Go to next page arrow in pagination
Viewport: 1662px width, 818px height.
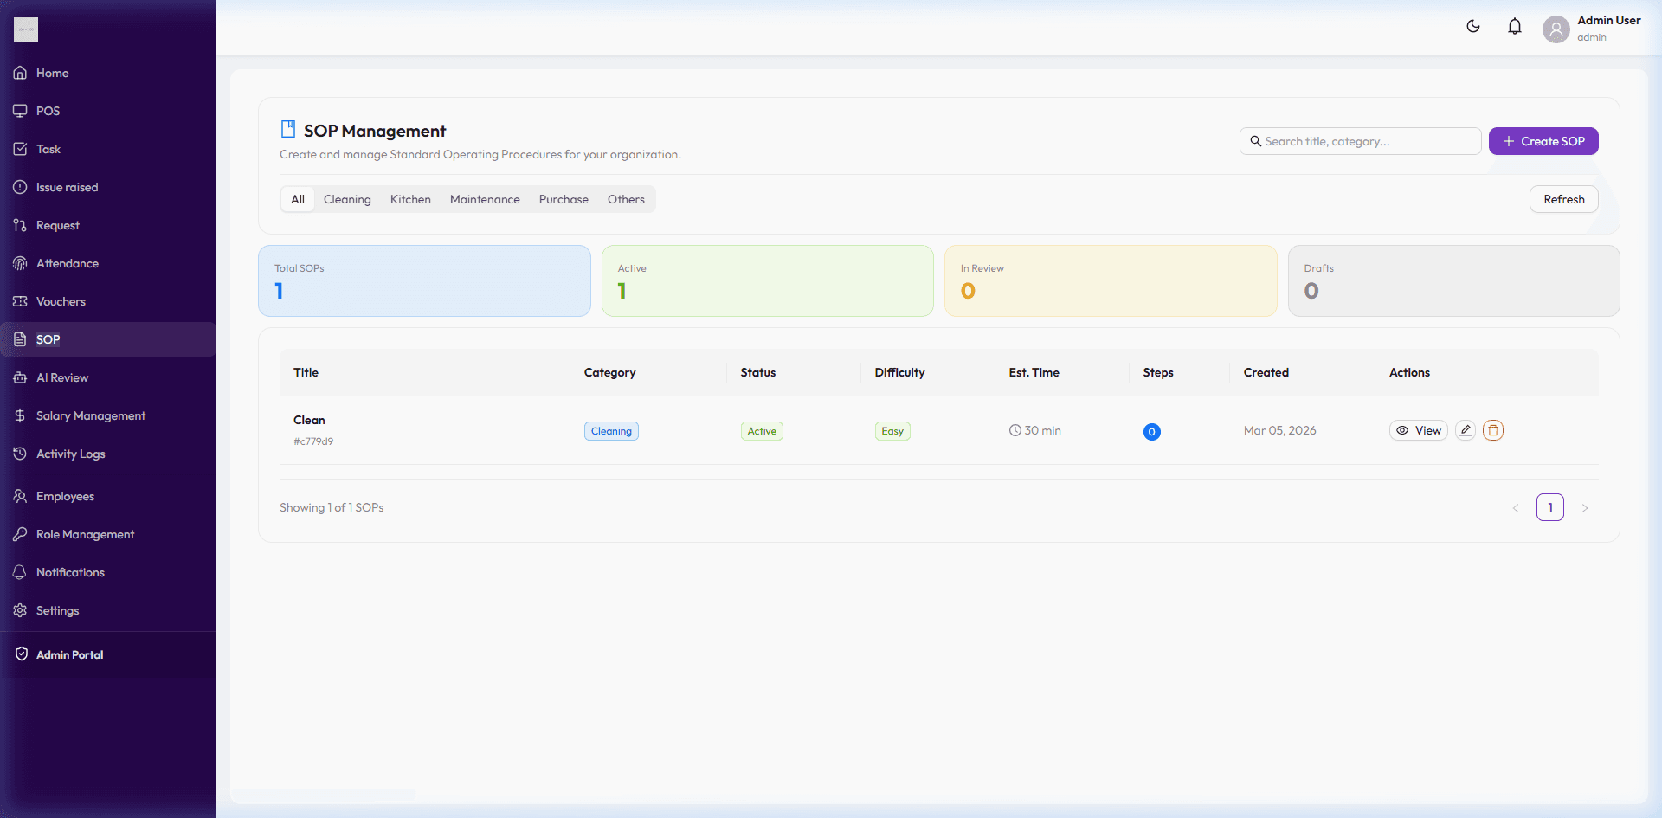(1584, 508)
